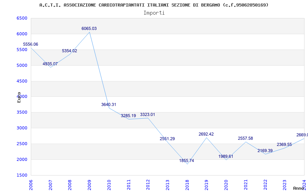This screenshot has width=308, height=192.
Task: Click the 2013 x-axis year label
Action: coord(167,185)
